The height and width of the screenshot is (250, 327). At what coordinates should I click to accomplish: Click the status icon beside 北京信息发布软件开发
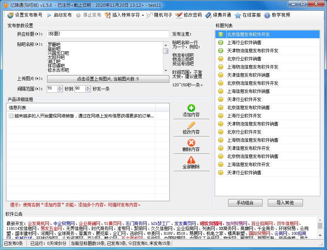pos(221,34)
